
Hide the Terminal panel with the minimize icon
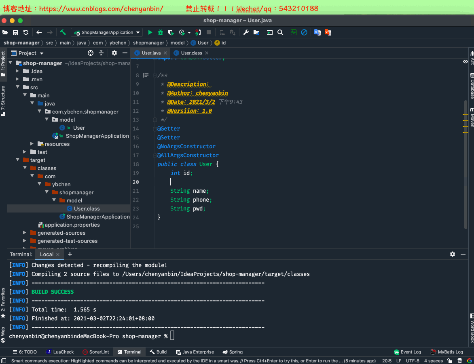click(x=463, y=254)
